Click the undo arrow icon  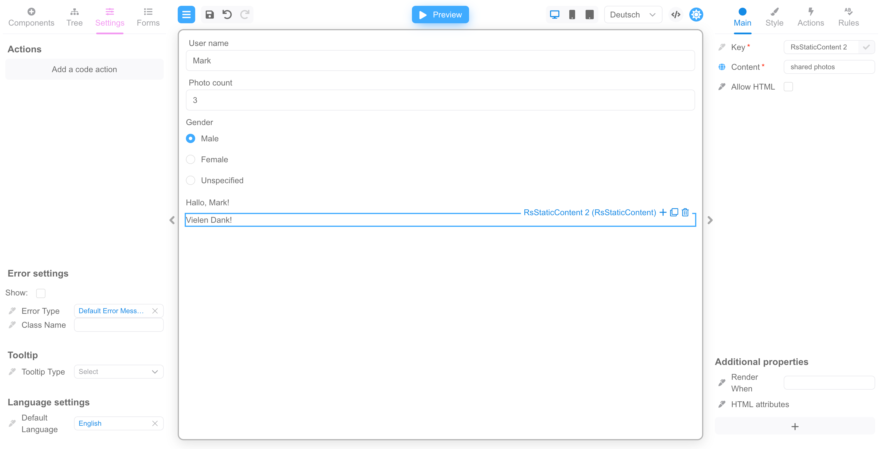point(228,14)
